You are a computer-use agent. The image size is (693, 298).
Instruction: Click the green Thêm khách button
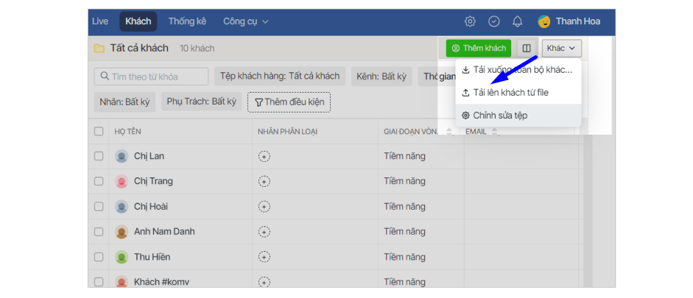pyautogui.click(x=479, y=49)
